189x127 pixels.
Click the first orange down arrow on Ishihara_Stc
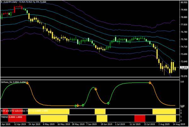tap(27, 83)
